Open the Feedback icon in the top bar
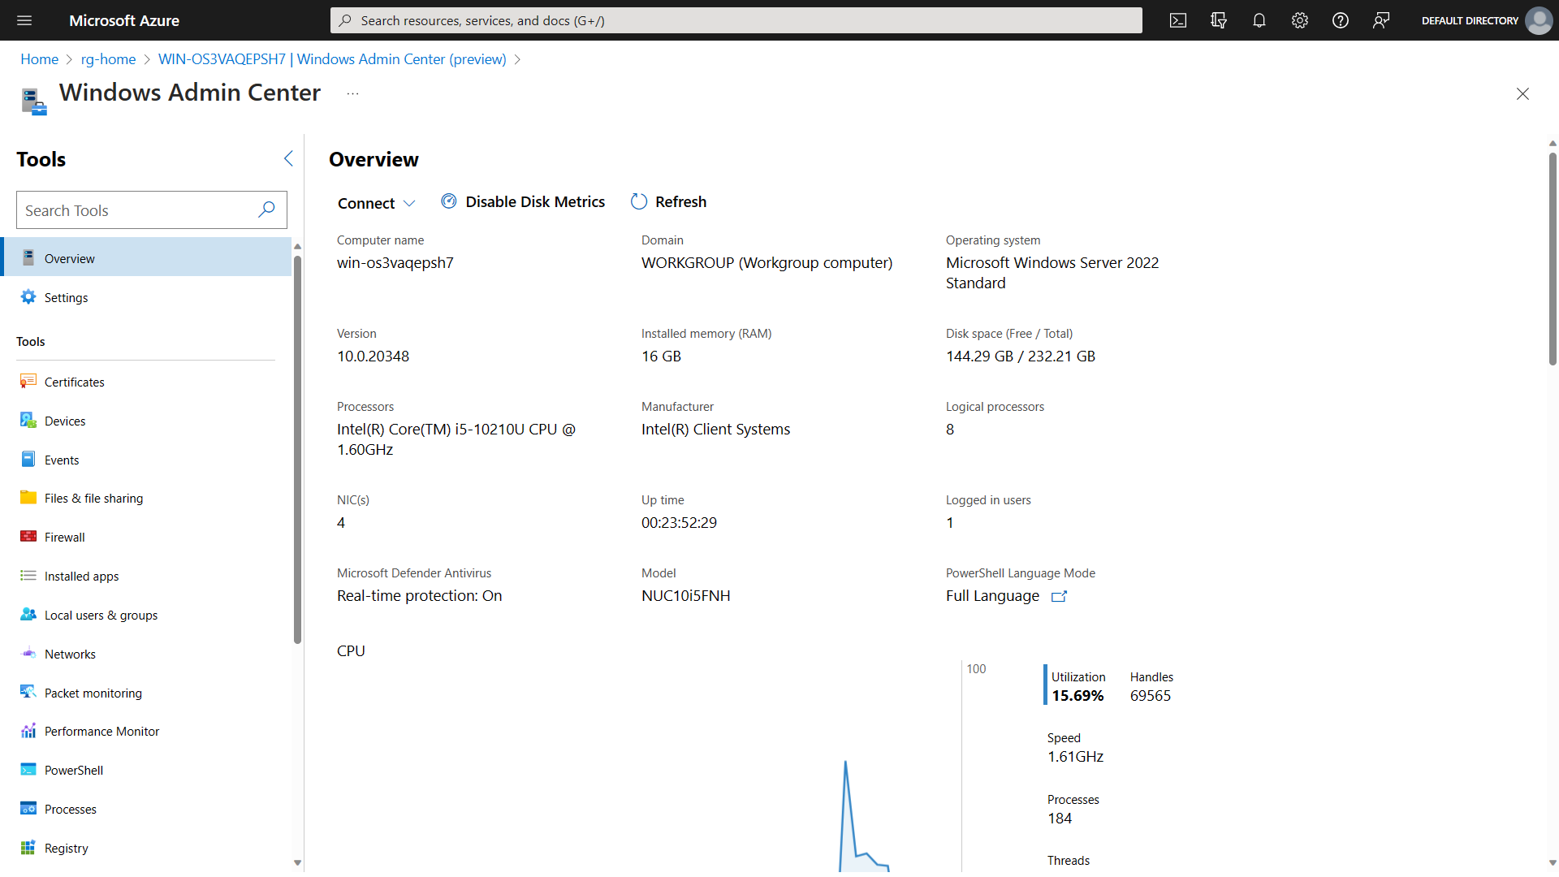 tap(1381, 20)
